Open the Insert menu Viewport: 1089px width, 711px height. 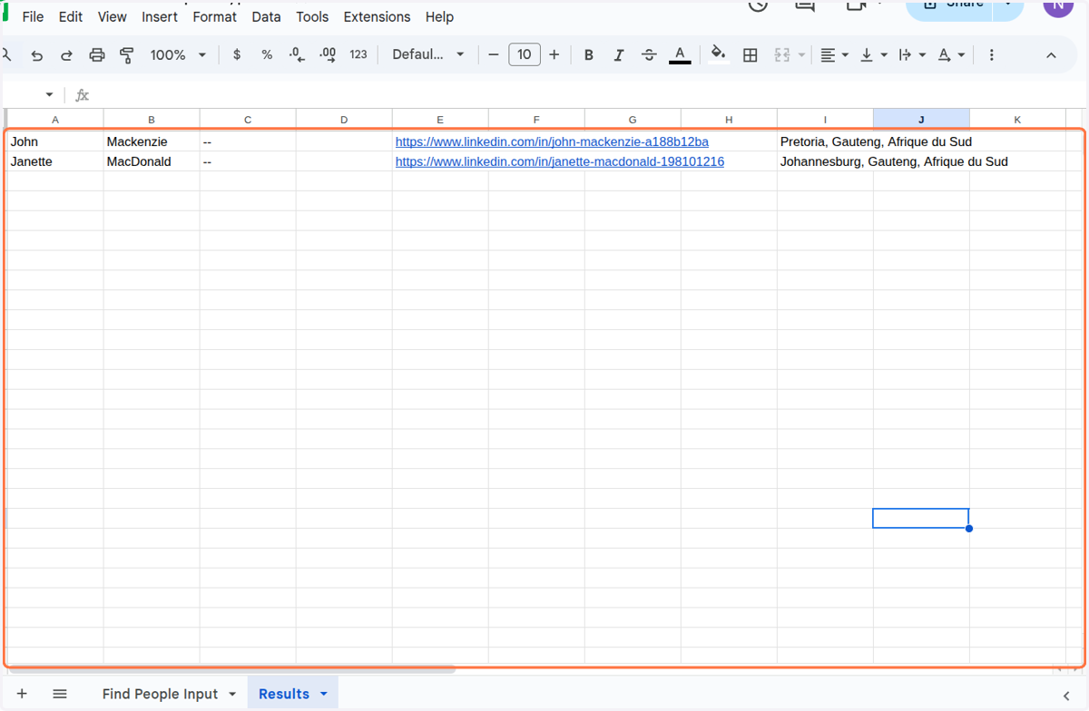[160, 16]
